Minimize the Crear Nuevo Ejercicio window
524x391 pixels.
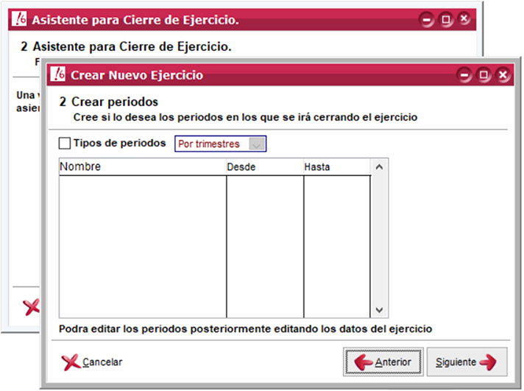pyautogui.click(x=464, y=74)
